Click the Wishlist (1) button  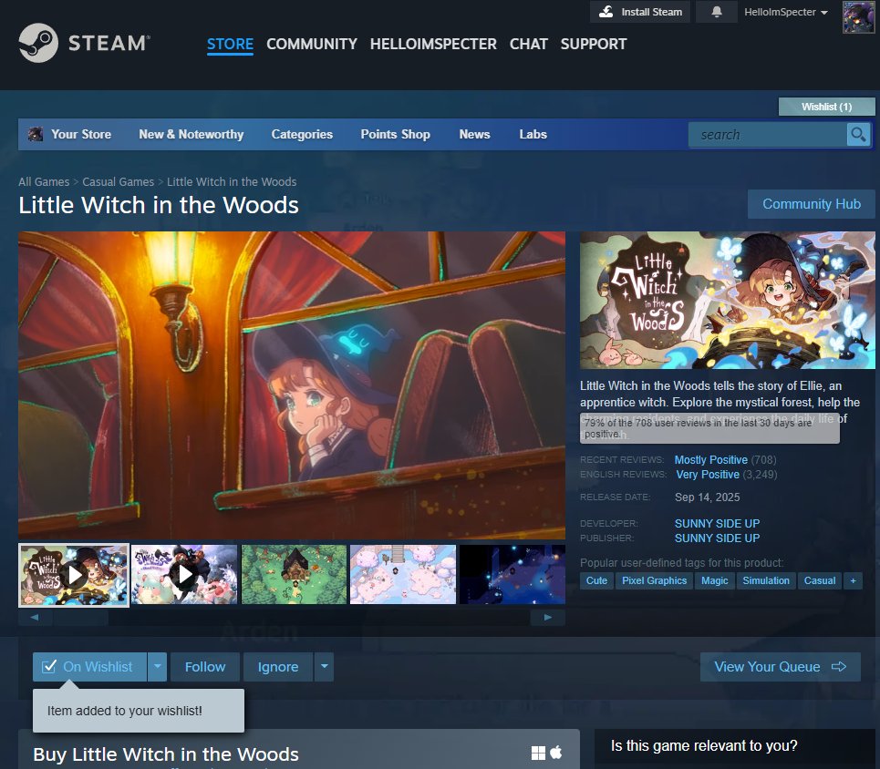click(x=827, y=107)
